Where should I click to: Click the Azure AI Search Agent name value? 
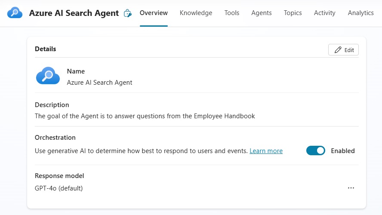click(100, 83)
